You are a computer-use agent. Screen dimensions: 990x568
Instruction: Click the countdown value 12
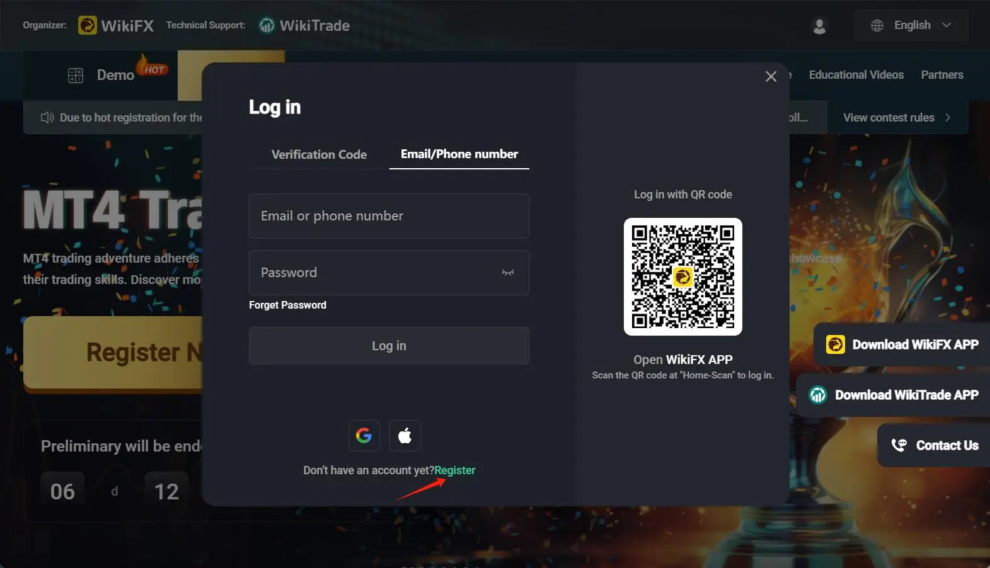[166, 491]
